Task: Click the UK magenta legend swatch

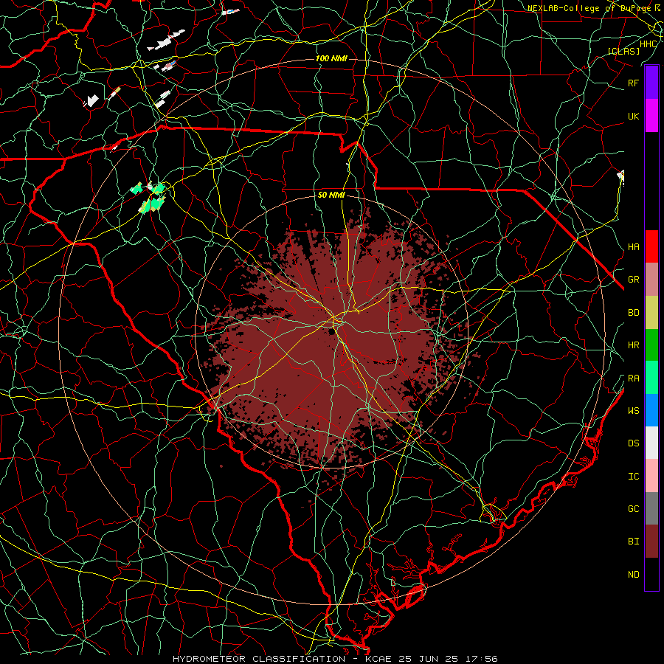Action: click(x=651, y=115)
